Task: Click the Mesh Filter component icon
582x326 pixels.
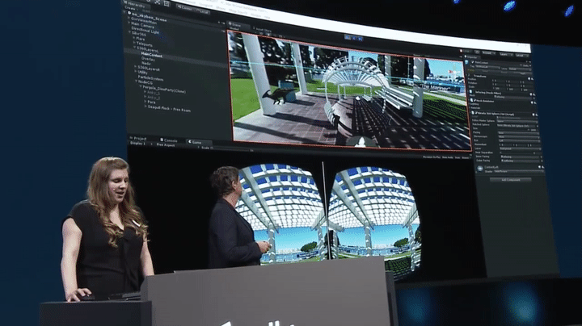Action: (x=471, y=93)
